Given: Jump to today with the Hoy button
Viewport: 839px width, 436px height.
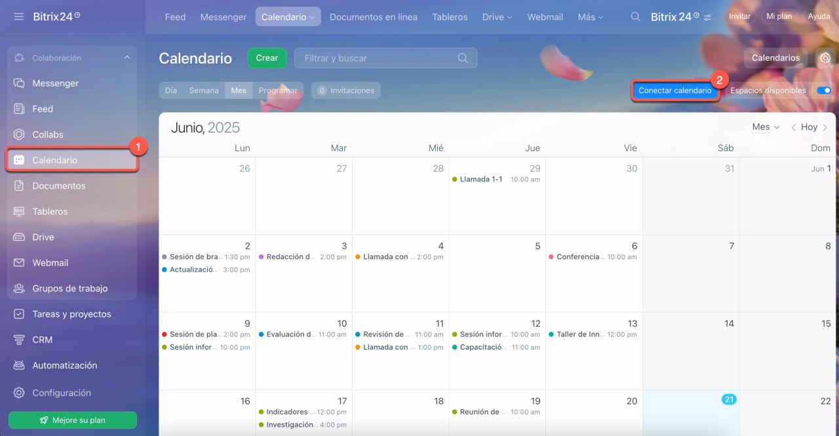Looking at the screenshot, I should pyautogui.click(x=810, y=128).
